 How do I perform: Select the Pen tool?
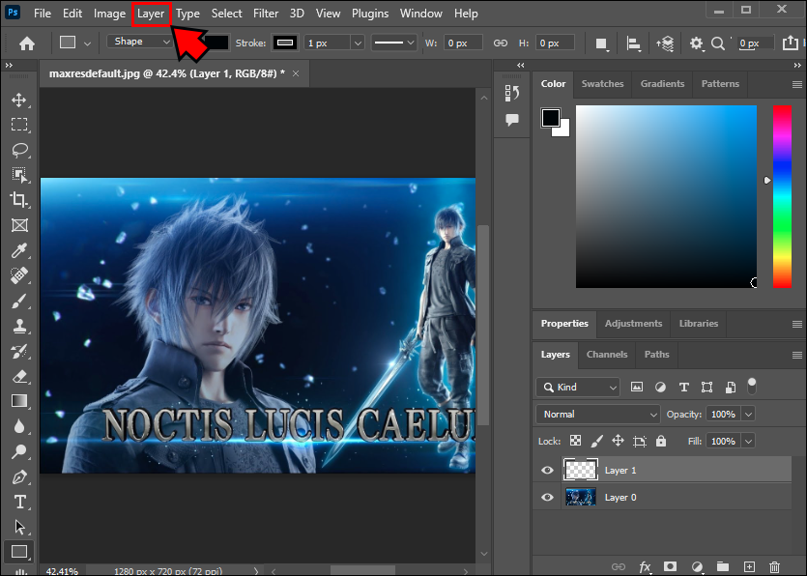click(x=19, y=476)
